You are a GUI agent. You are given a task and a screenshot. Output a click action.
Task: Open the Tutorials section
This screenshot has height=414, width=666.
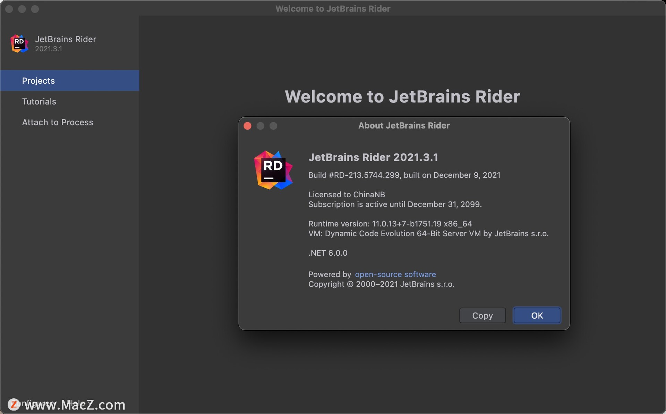[x=39, y=101]
